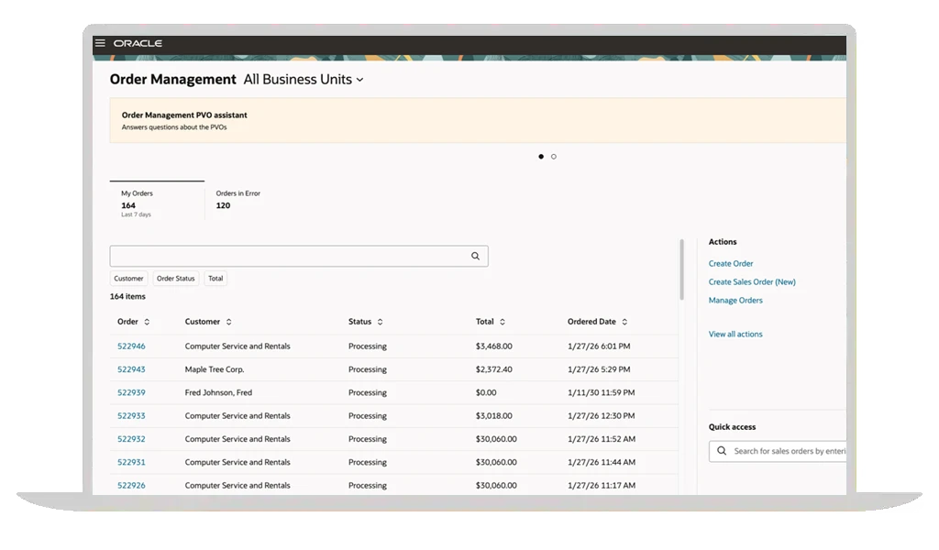
Task: Focus the Quick access sales order search field
Action: click(x=787, y=451)
